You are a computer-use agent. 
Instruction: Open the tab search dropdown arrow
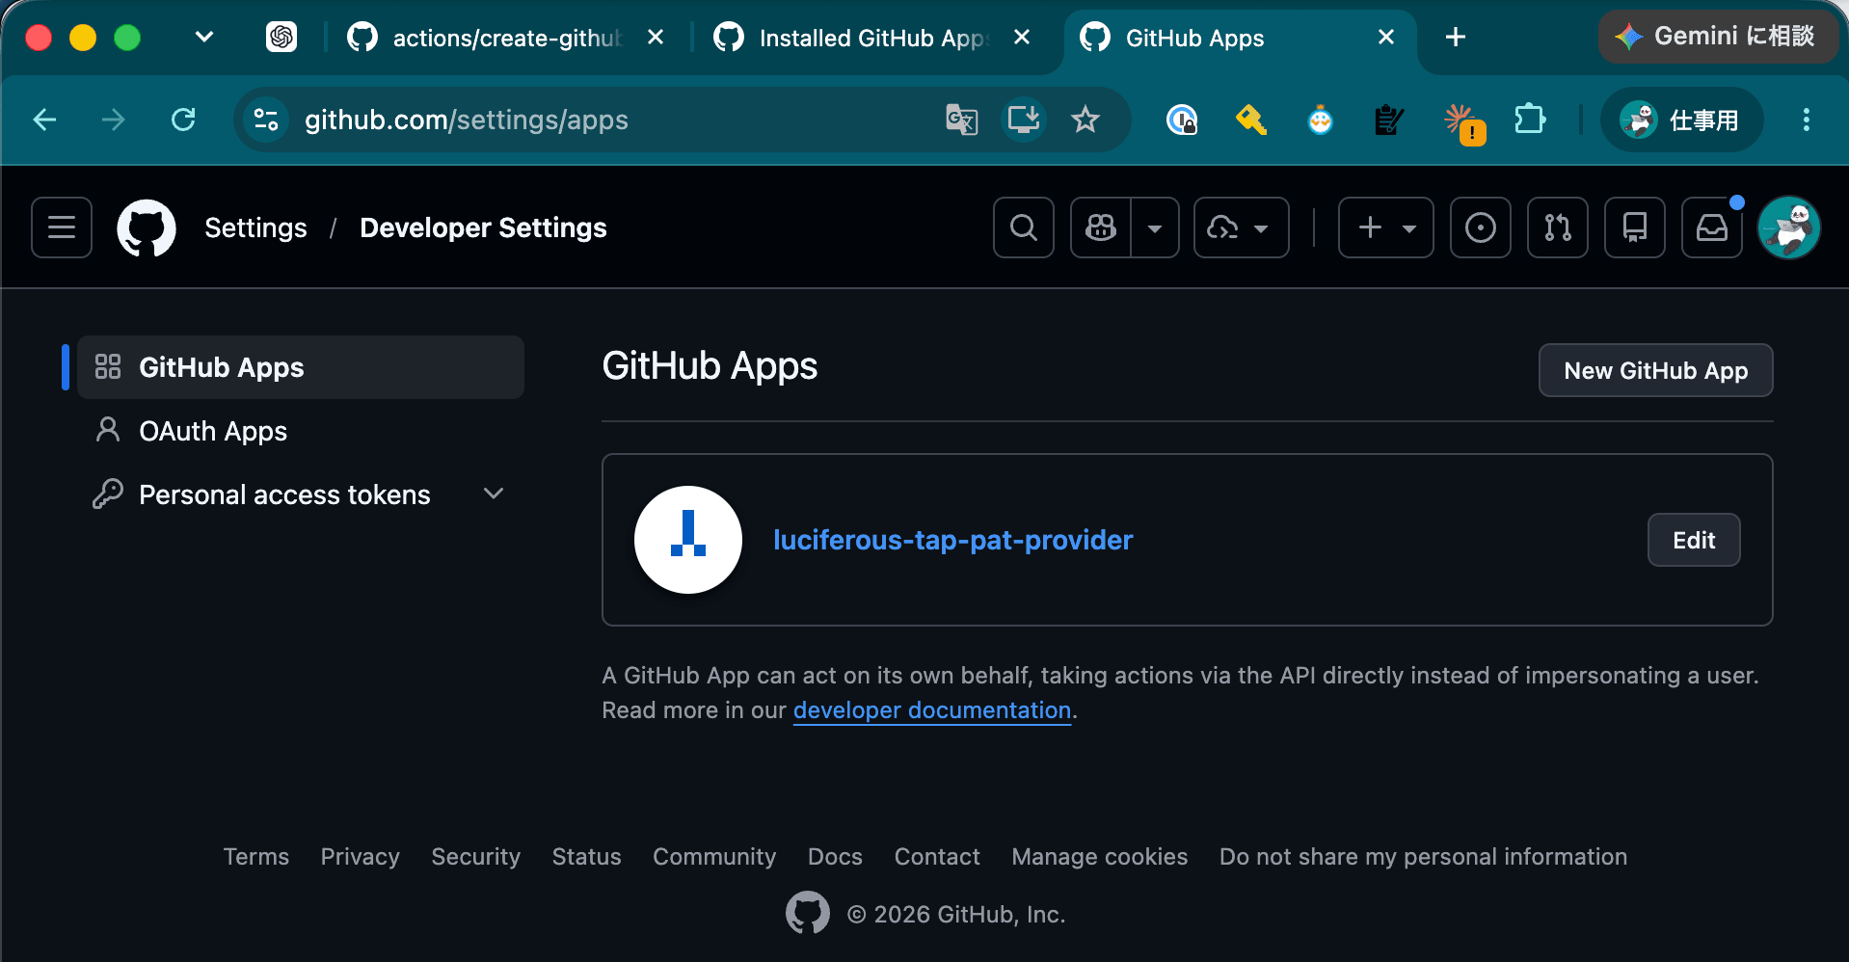204,37
